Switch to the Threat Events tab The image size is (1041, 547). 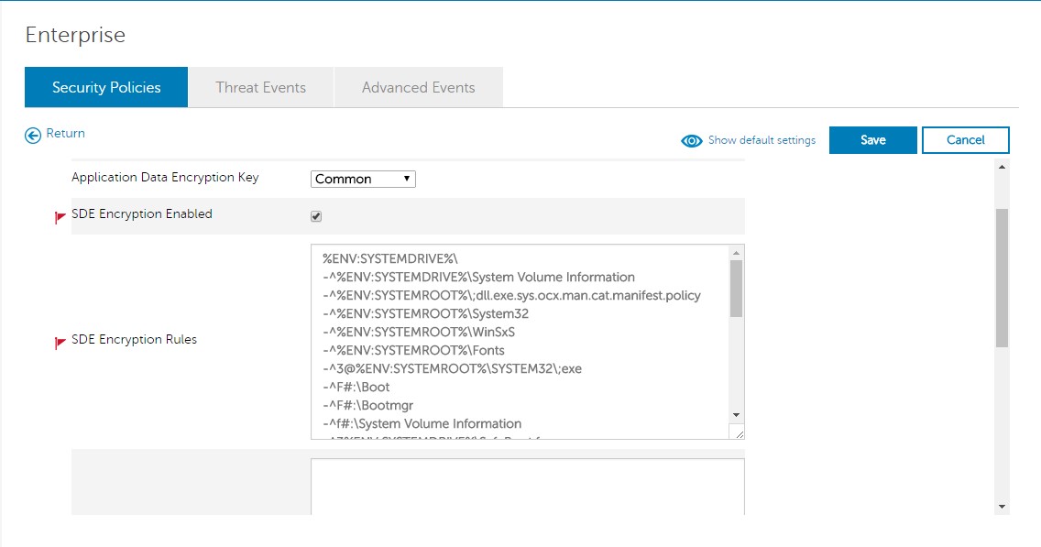pos(261,88)
